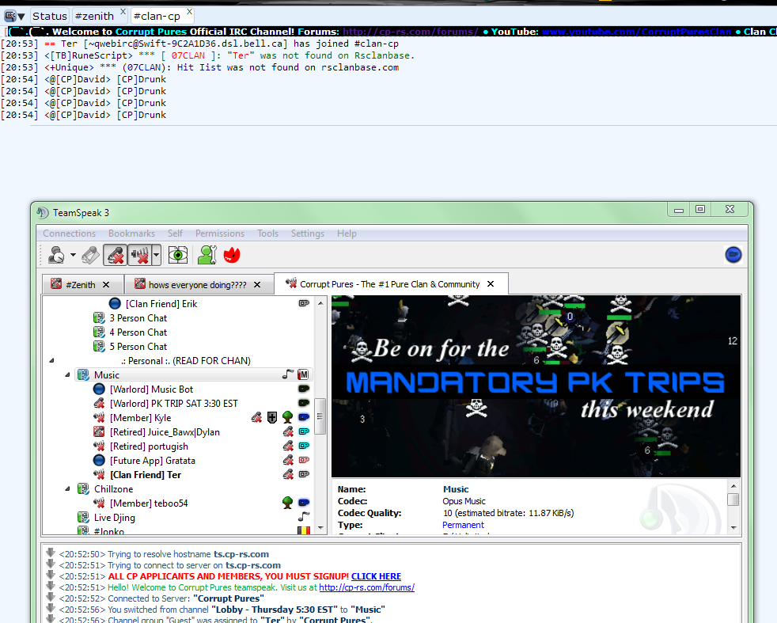
Task: Click the Music channel icon
Action: click(x=83, y=375)
